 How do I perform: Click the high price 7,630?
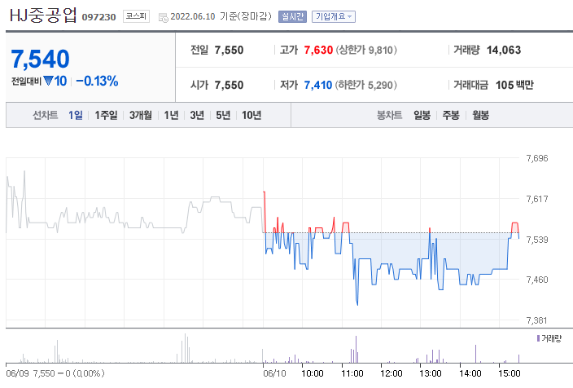pyautogui.click(x=318, y=50)
